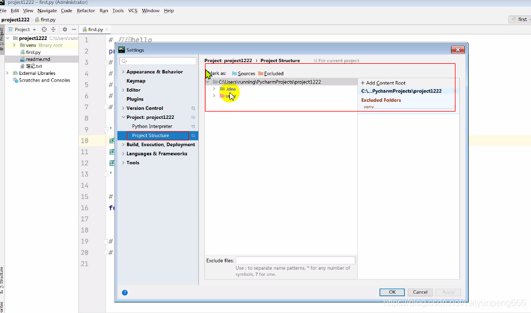This screenshot has height=313, width=531.
Task: Click the 笔记.txt text file icon
Action: 22,67
